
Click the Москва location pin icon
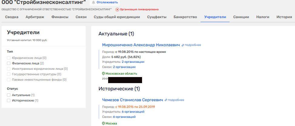(x=103, y=123)
